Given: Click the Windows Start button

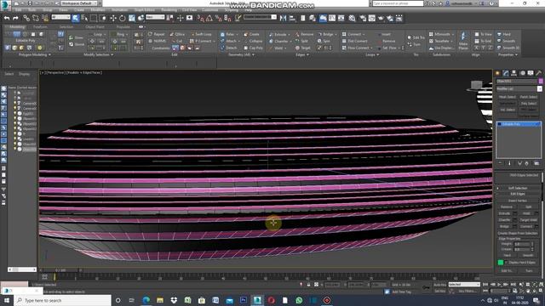Looking at the screenshot, I should point(7,300).
